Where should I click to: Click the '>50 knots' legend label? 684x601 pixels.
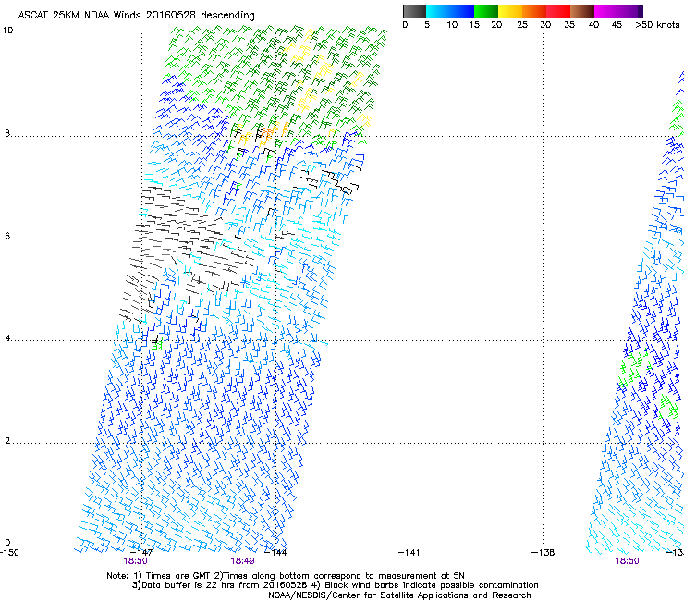[657, 25]
